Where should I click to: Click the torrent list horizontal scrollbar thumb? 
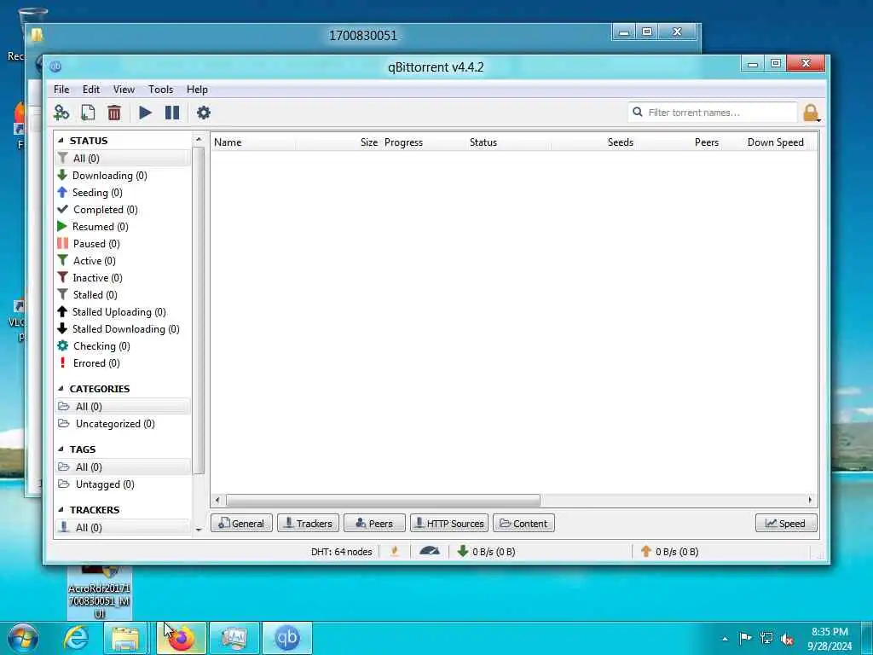click(x=383, y=500)
